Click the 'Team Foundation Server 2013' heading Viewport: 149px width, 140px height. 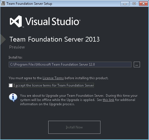click(54, 39)
